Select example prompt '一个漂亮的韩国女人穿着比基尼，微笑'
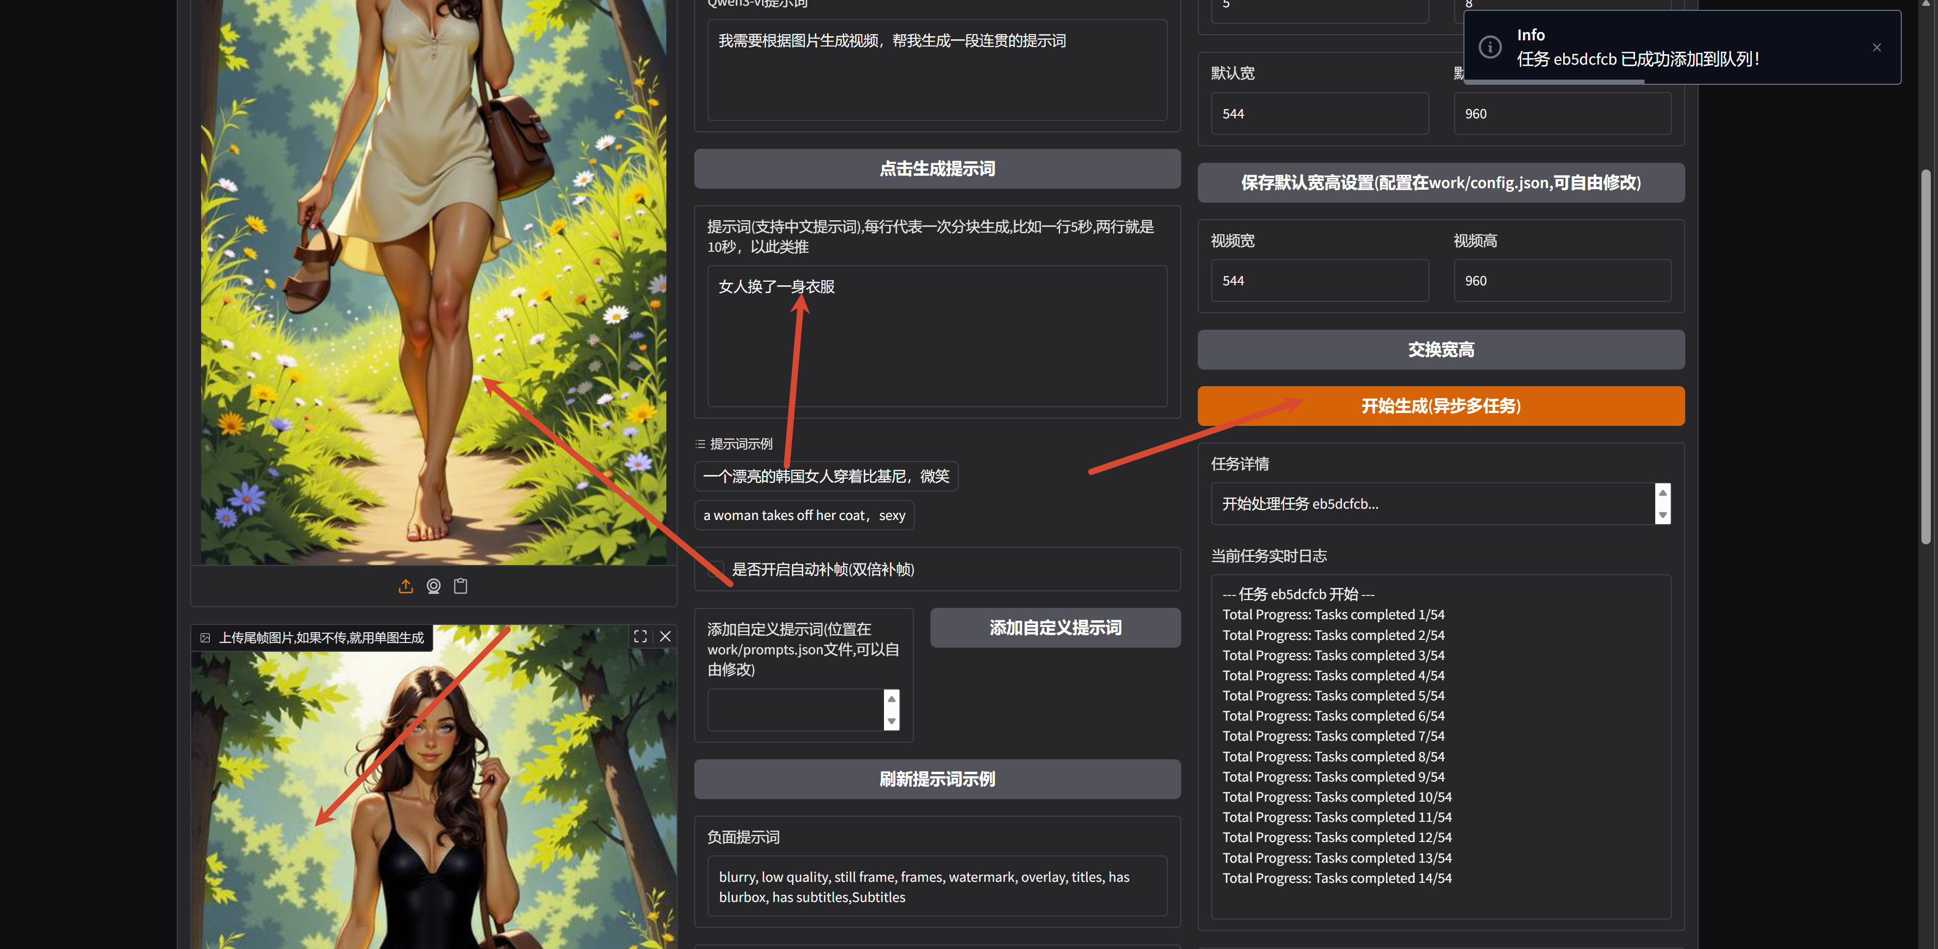The height and width of the screenshot is (949, 1938). point(826,477)
